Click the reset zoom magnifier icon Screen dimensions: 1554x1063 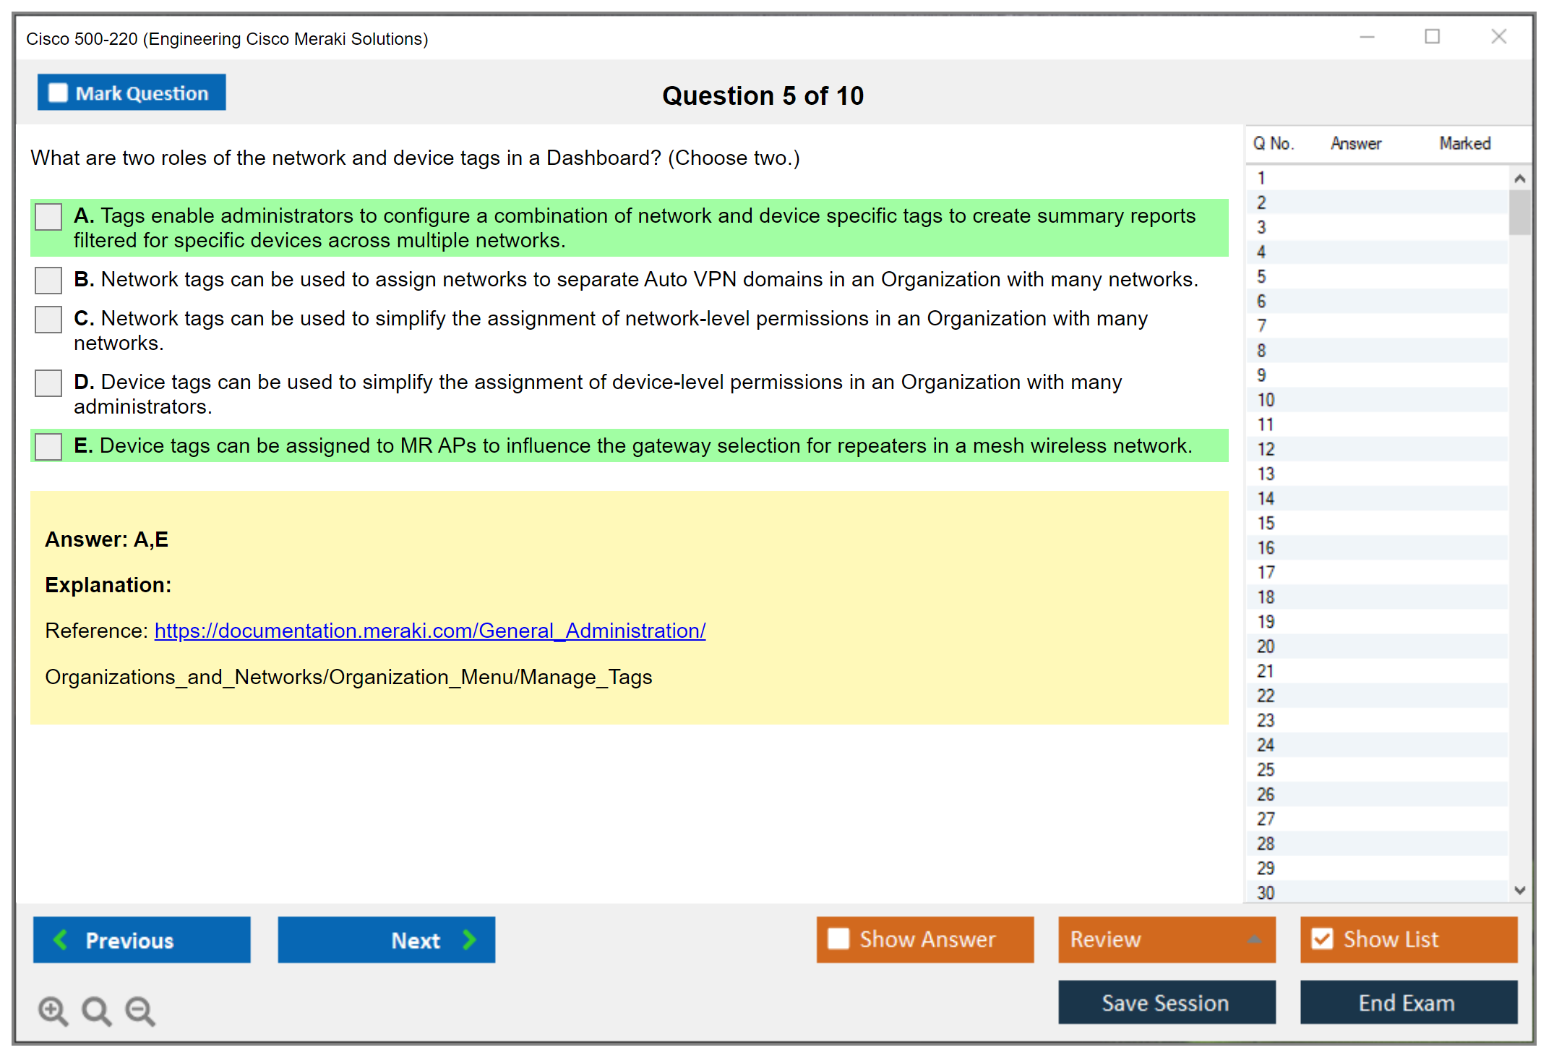(96, 1010)
